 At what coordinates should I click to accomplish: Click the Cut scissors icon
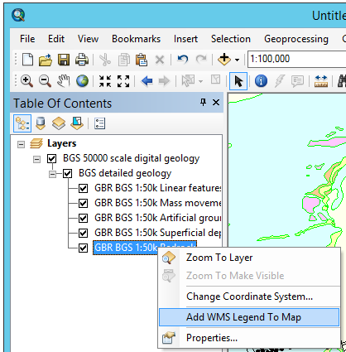point(105,60)
